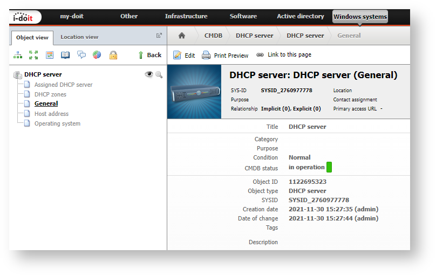Select Host address tree item
Screen dimensions: 436x276
[51, 114]
